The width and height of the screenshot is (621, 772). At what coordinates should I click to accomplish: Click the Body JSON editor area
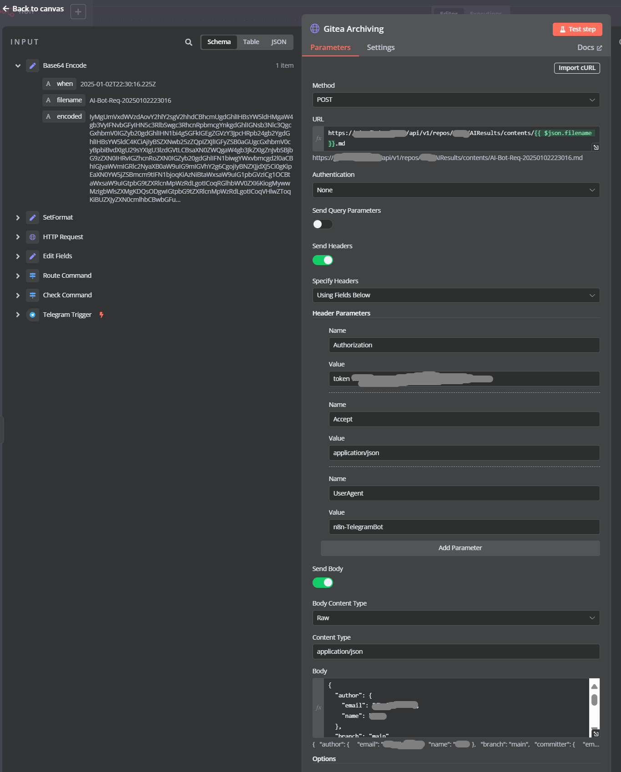pyautogui.click(x=456, y=707)
